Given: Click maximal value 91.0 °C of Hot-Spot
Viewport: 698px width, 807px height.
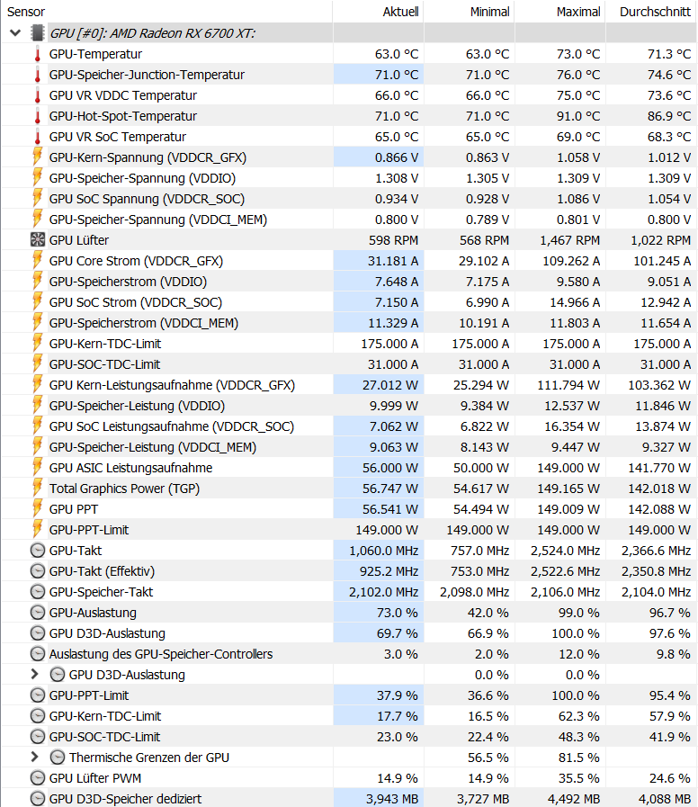Looking at the screenshot, I should coord(578,116).
